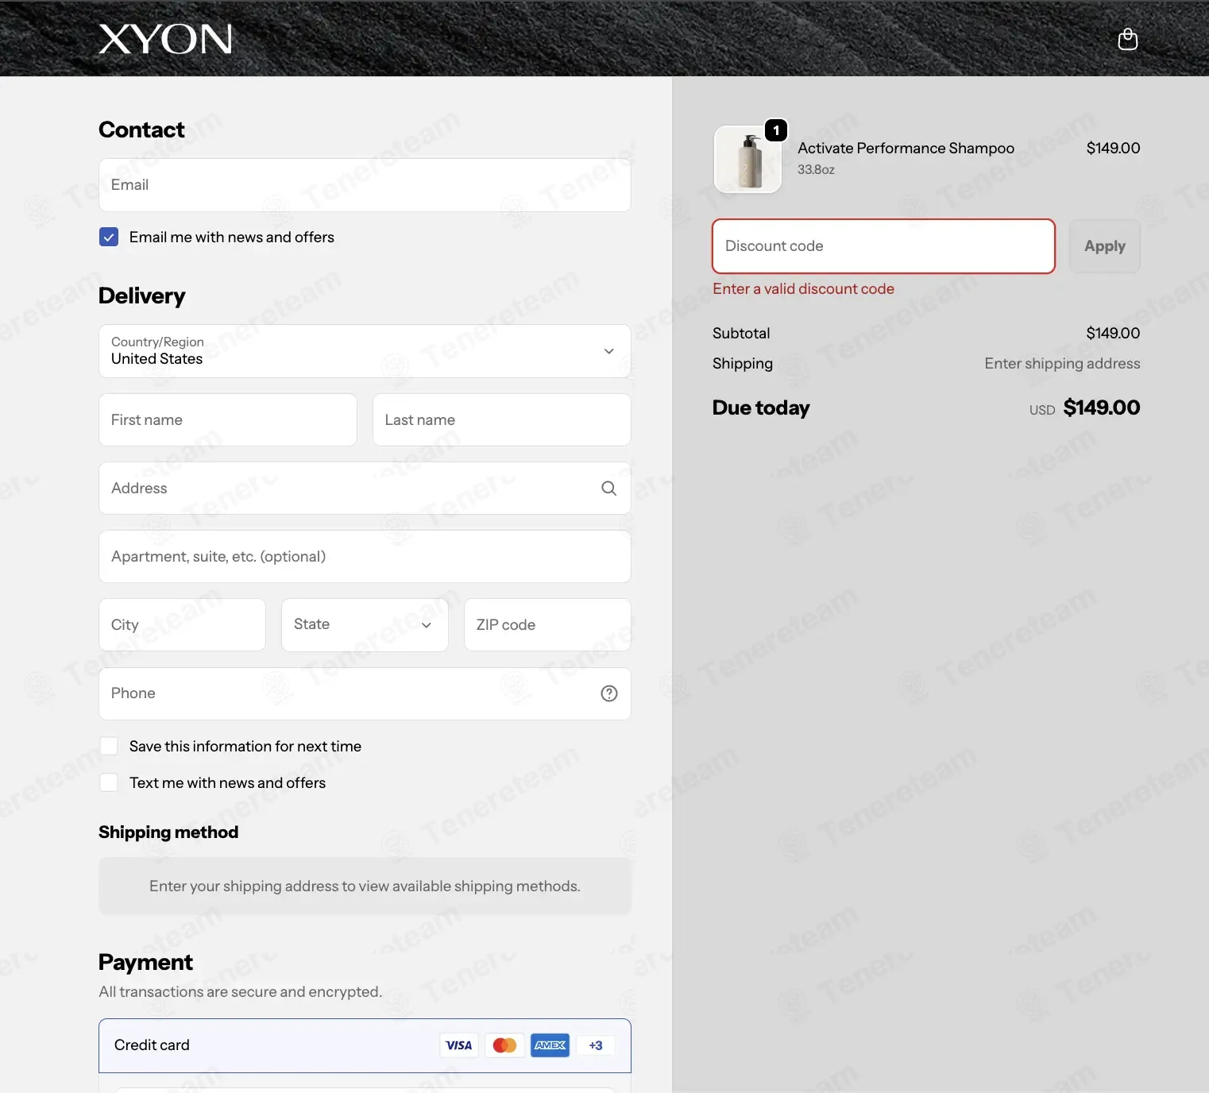1209x1093 pixels.
Task: Click the Phone input field
Action: (365, 693)
